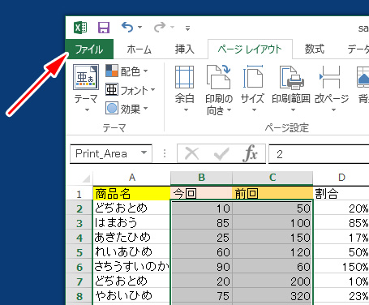Open Insert Function fx dialog
Screen dimensions: 369x305
point(250,153)
